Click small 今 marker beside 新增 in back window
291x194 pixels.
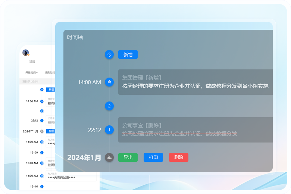point(42,90)
